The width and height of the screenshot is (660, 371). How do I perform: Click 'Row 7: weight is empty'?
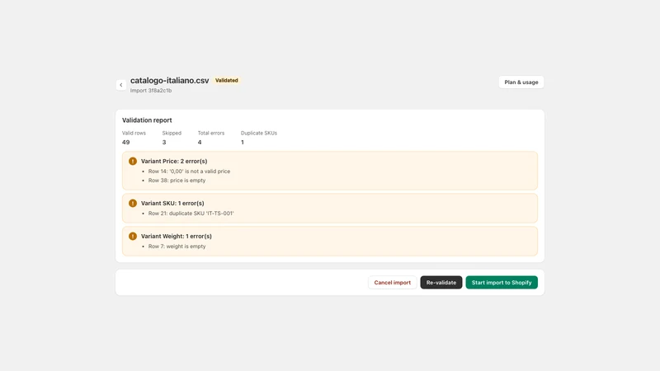point(177,247)
